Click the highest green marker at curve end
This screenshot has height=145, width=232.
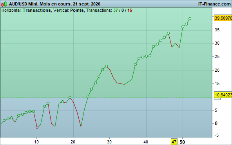(190, 19)
